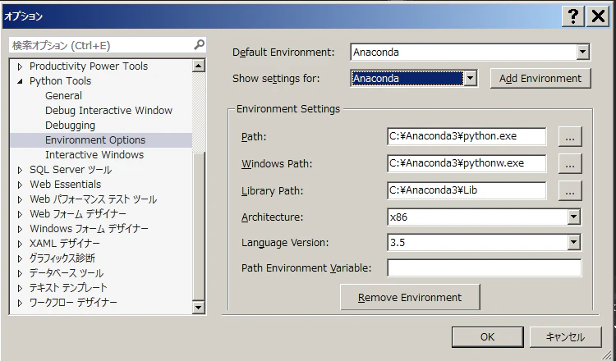Image resolution: width=616 pixels, height=361 pixels.
Task: Click the tree scrollbar thumb
Action: click(199, 226)
